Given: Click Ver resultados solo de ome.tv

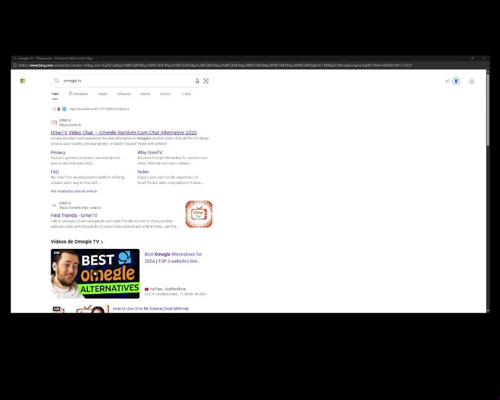Looking at the screenshot, I should 74,191.
